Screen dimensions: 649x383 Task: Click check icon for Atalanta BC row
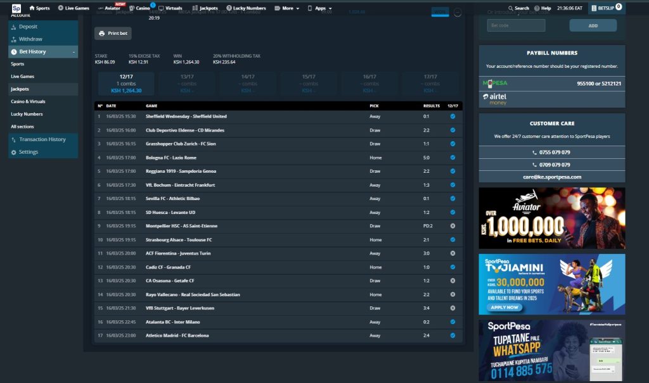tap(453, 322)
